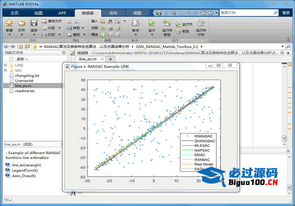This screenshot has width=295, height=206.
Task: Close the line_ex.m editor tab
Action: tap(102, 59)
